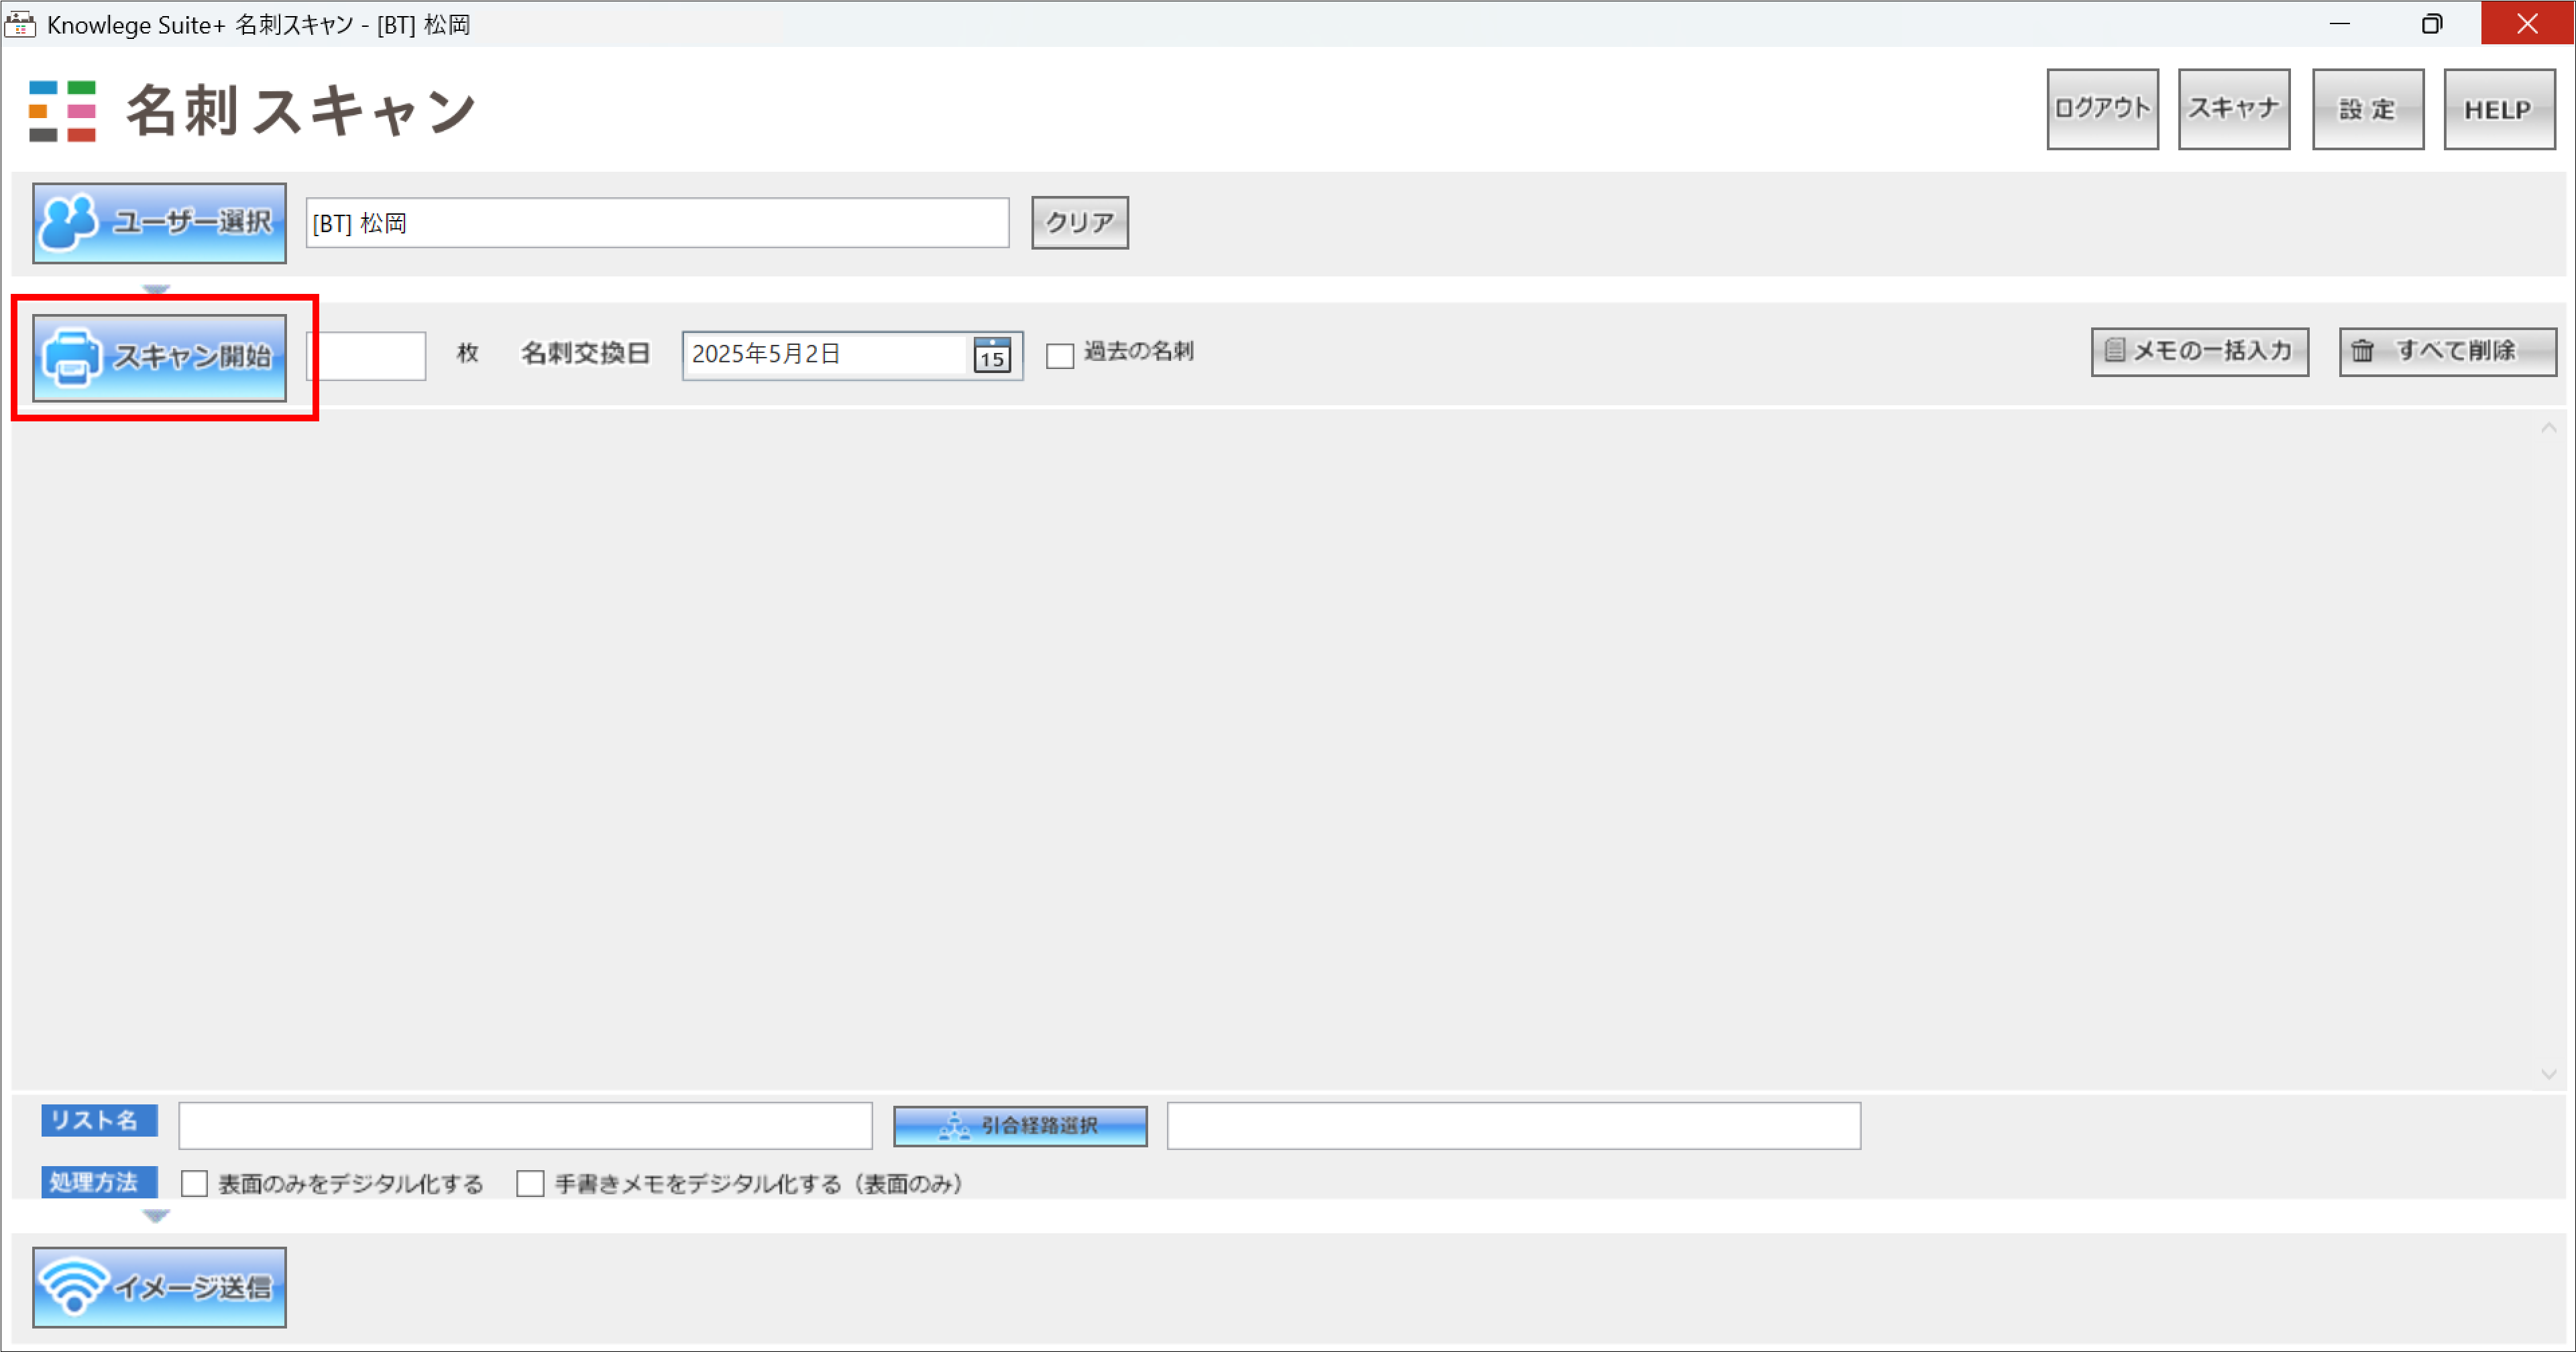Start scanning with スキャン開始 button
The width and height of the screenshot is (2576, 1352).
coord(159,357)
